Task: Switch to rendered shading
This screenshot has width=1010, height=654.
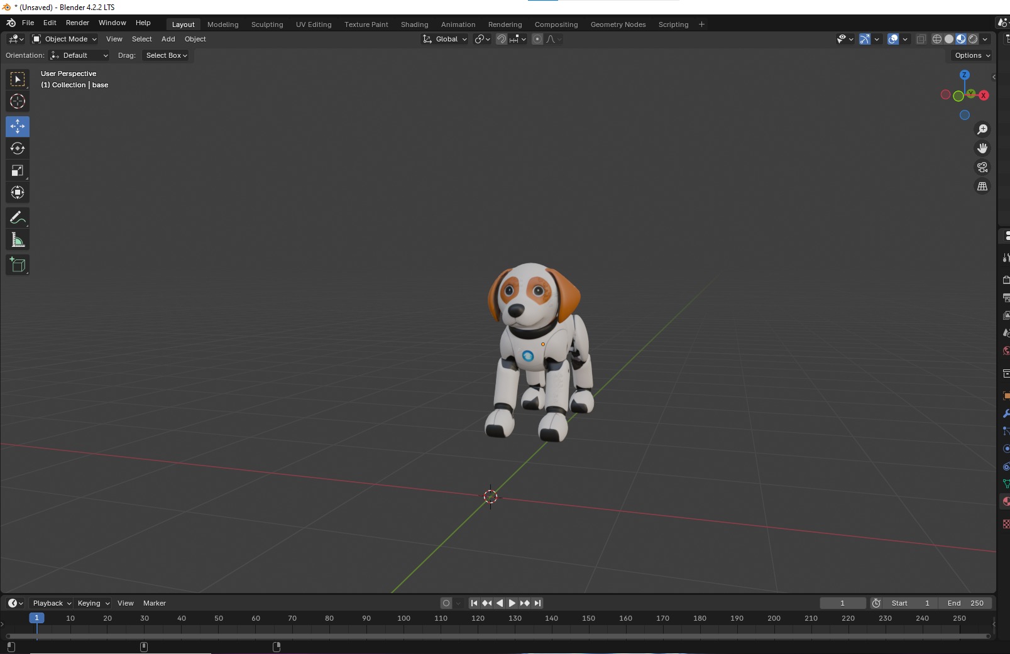Action: click(x=973, y=39)
